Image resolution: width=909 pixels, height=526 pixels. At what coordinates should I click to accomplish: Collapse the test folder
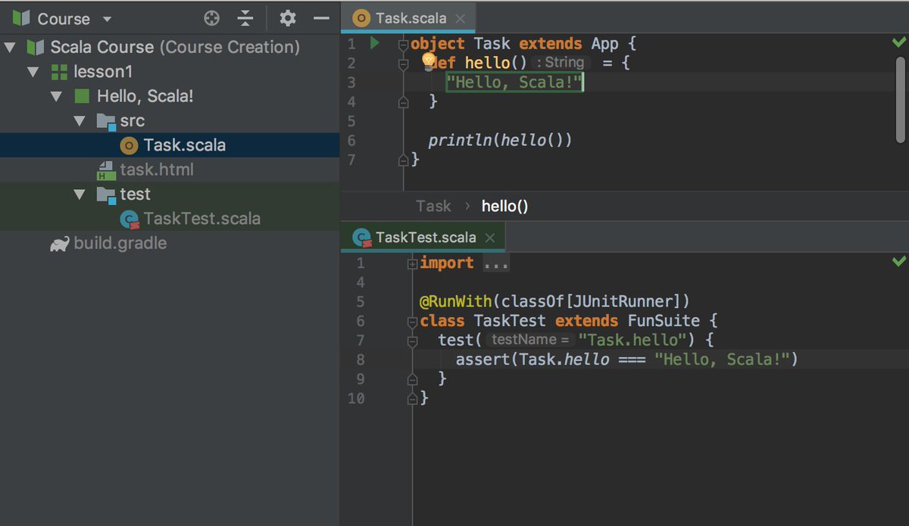(x=80, y=195)
